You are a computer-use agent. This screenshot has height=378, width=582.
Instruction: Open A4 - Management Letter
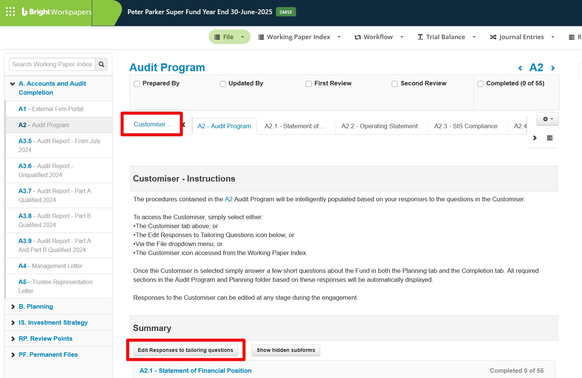point(59,266)
